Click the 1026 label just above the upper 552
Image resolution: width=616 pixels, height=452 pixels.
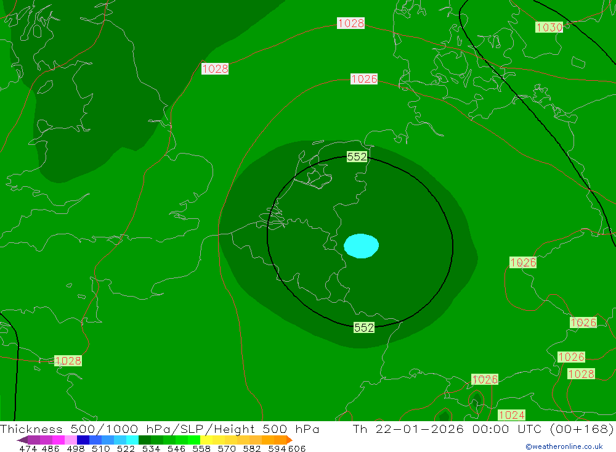tap(364, 79)
